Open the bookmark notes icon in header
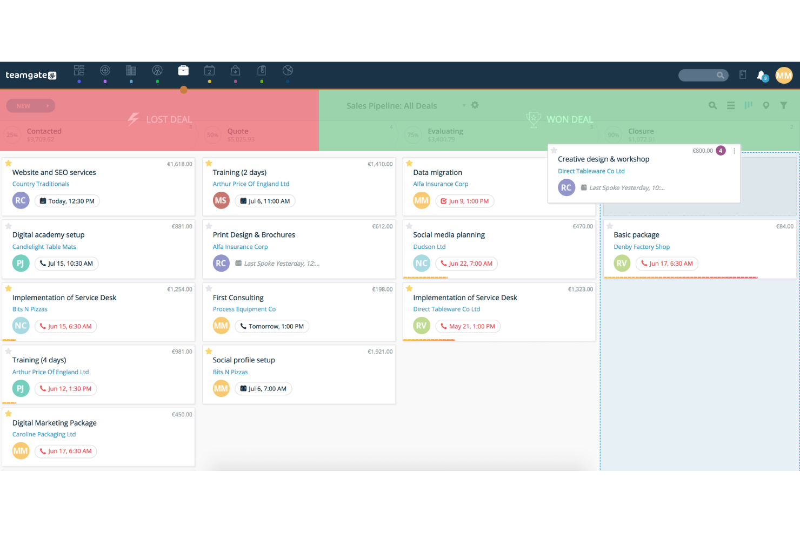 (743, 75)
